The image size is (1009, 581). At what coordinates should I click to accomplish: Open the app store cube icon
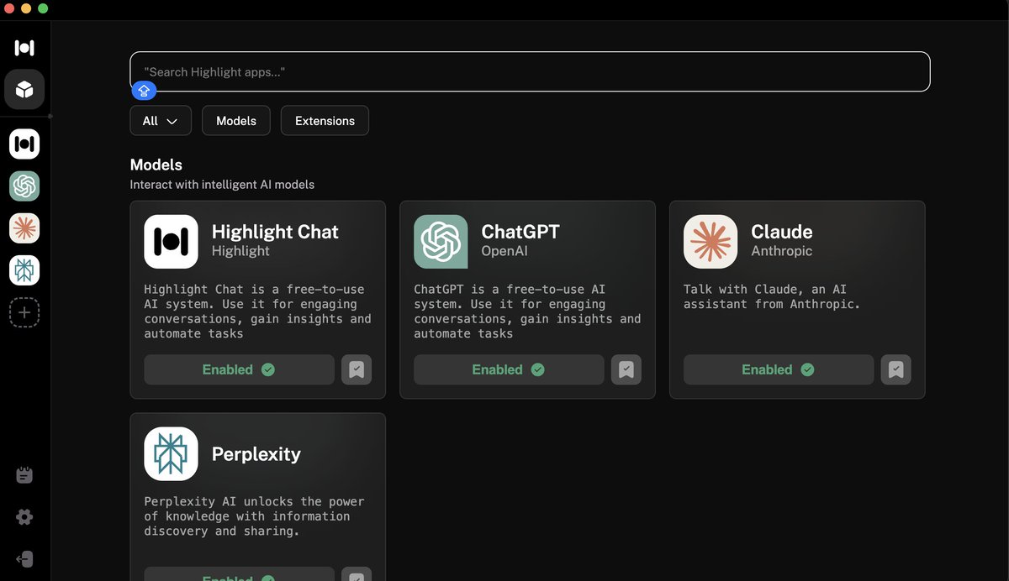[24, 89]
